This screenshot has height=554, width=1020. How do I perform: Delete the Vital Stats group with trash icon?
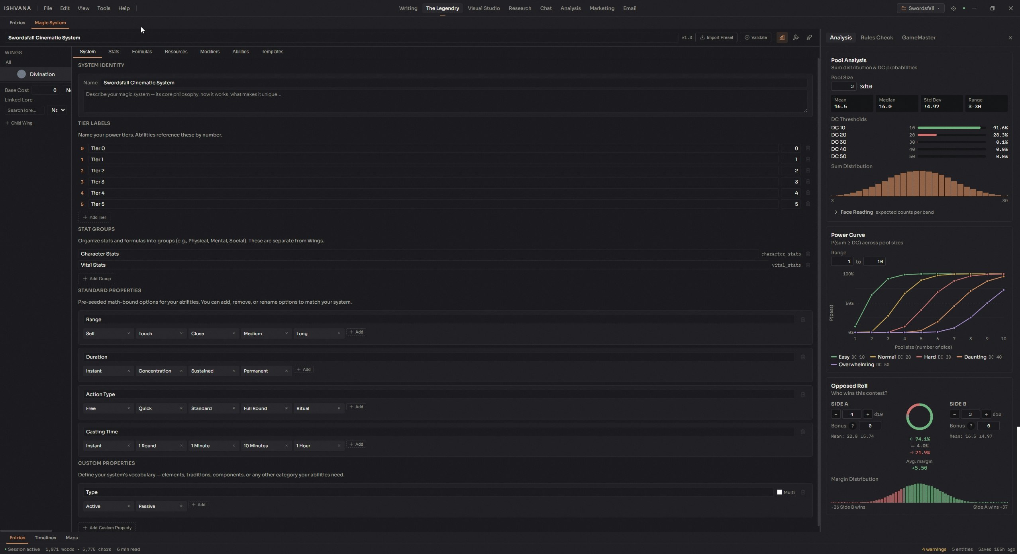[808, 265]
